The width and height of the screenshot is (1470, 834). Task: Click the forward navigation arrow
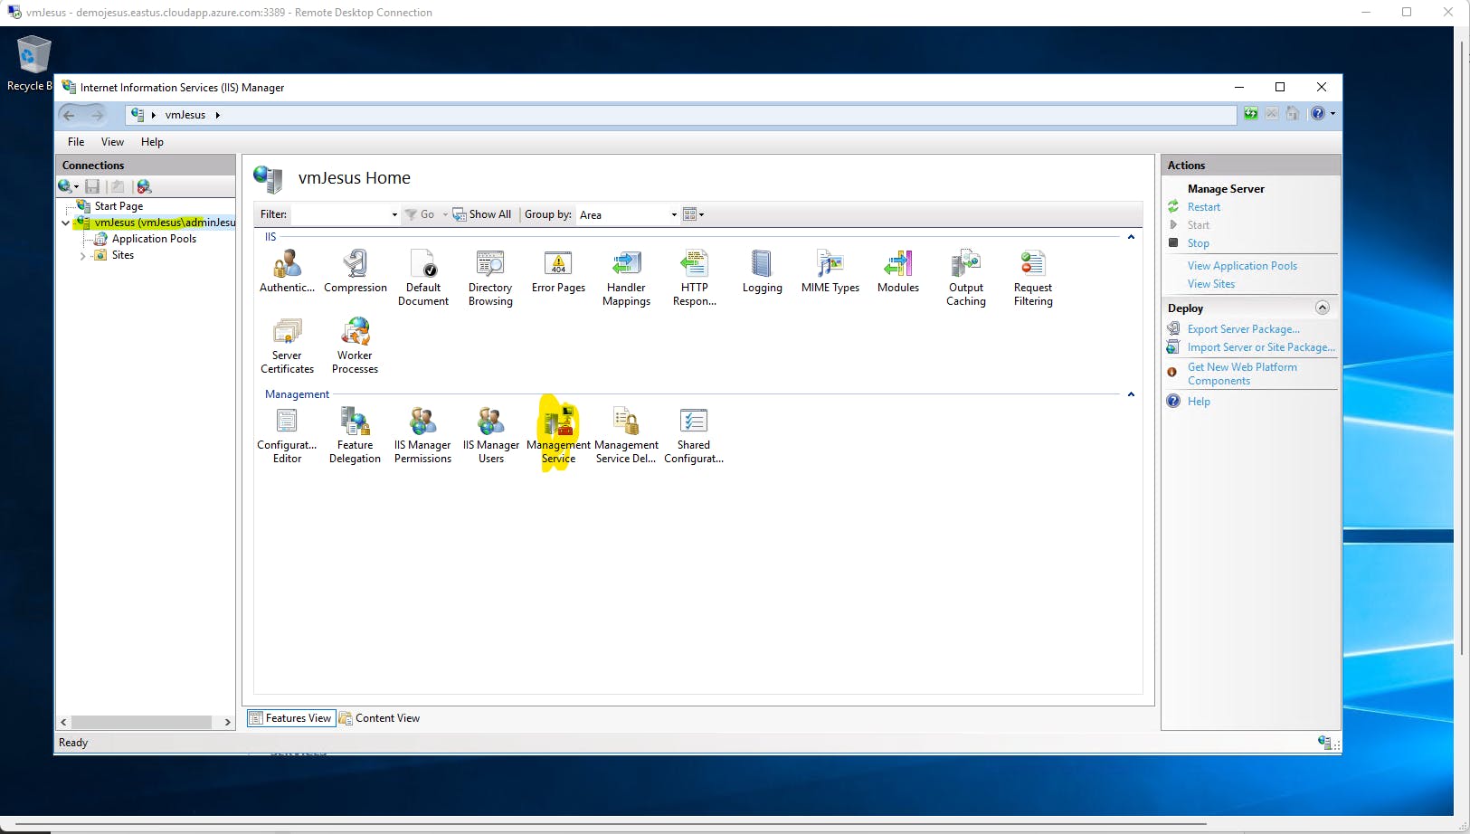[97, 115]
